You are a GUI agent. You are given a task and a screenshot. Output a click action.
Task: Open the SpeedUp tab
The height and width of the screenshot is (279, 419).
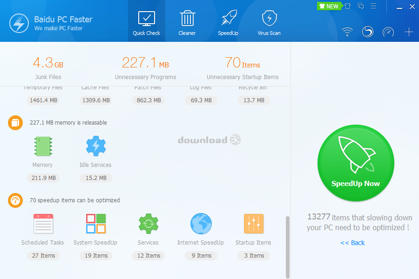(228, 23)
